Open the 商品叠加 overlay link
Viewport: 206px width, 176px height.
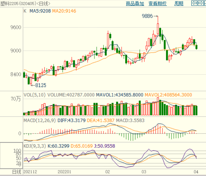pos(135,4)
